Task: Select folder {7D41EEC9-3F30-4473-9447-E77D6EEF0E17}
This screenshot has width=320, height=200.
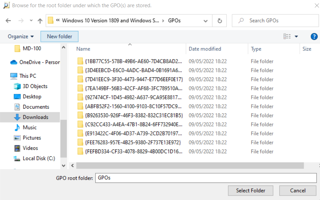Action: 134,79
